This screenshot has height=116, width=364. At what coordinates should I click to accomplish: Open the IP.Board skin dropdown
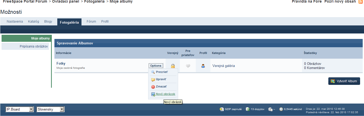point(20,109)
